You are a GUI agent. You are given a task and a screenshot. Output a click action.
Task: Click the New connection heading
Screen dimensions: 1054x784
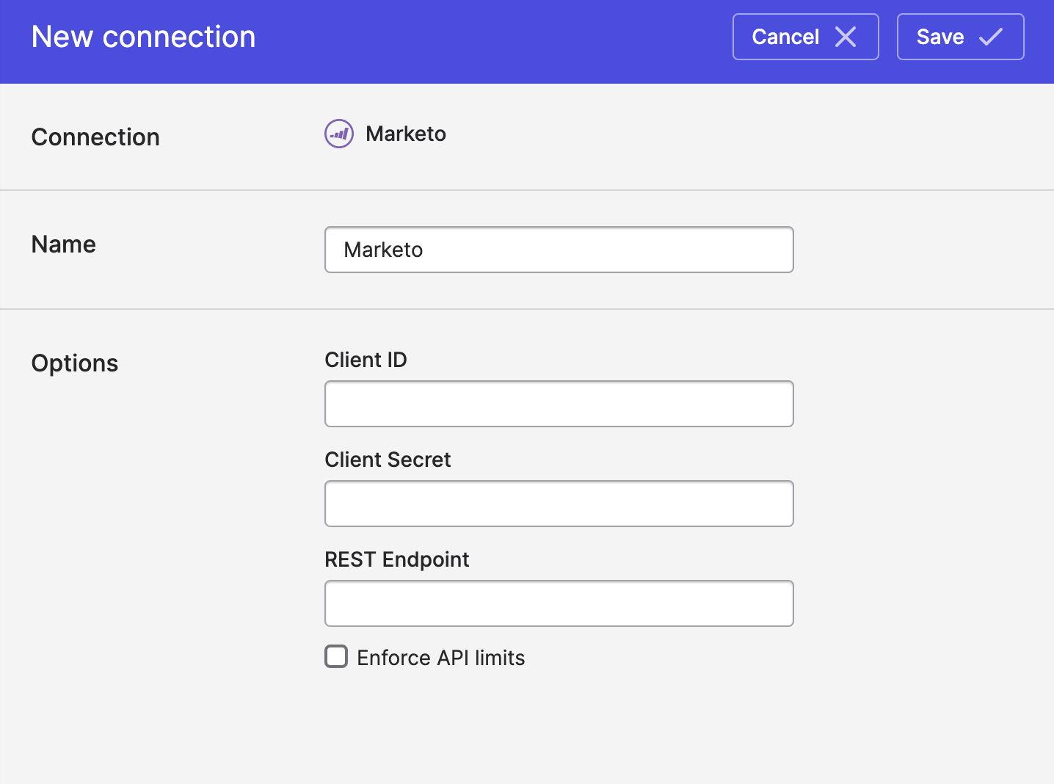click(144, 37)
